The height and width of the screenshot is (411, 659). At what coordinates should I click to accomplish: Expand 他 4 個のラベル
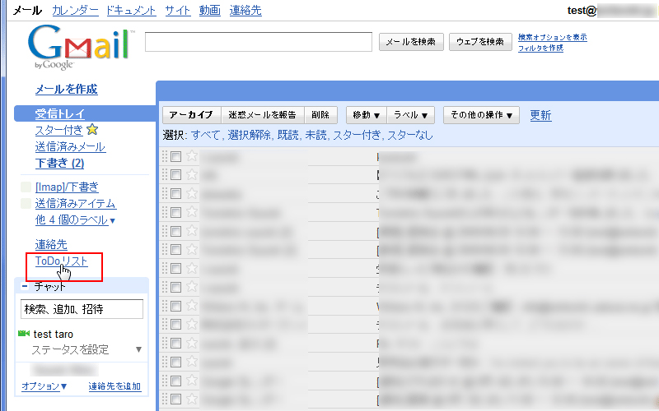(75, 219)
